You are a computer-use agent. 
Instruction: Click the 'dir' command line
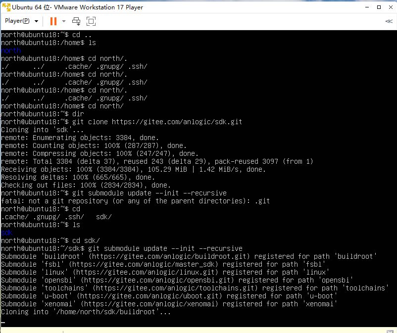click(42, 114)
